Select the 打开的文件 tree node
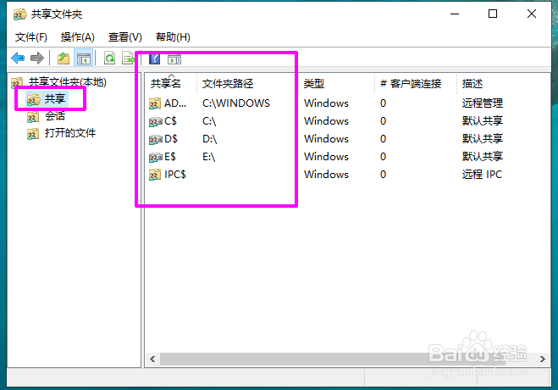558x390 pixels. (x=70, y=133)
